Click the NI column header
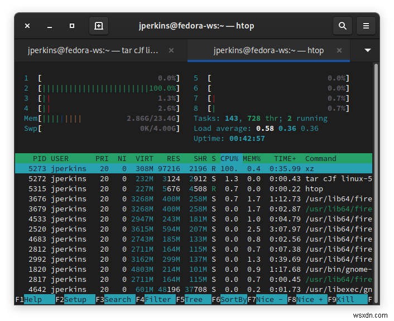The image size is (394, 321). (122, 159)
